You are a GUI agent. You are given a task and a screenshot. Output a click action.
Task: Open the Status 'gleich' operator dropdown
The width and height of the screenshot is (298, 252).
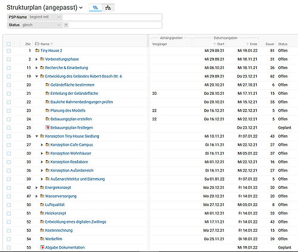coord(59,25)
